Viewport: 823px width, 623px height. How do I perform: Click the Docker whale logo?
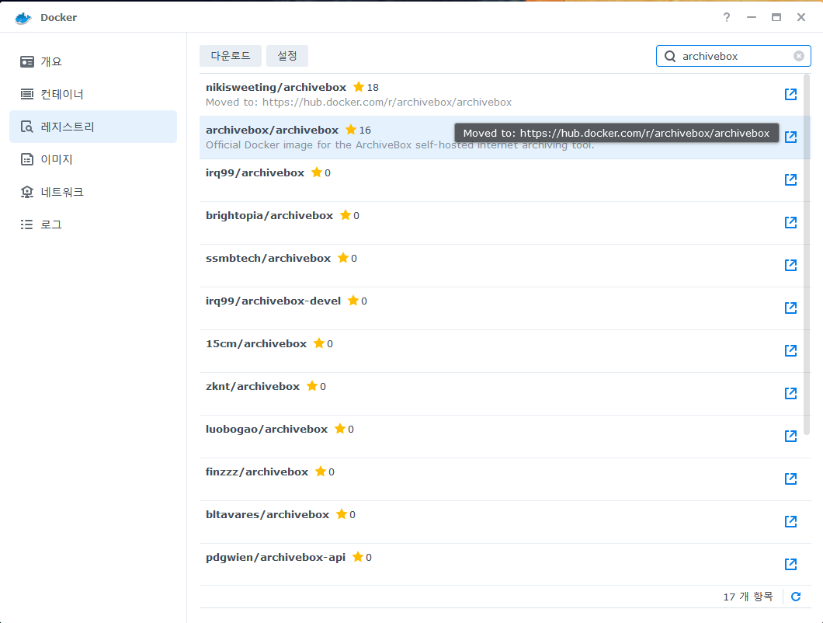point(23,18)
